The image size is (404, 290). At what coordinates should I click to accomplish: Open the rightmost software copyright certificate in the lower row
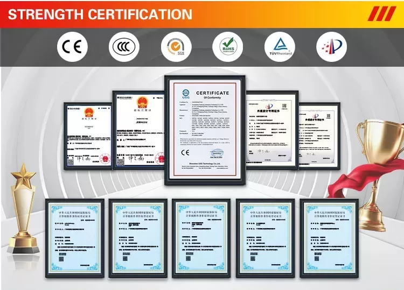click(329, 238)
